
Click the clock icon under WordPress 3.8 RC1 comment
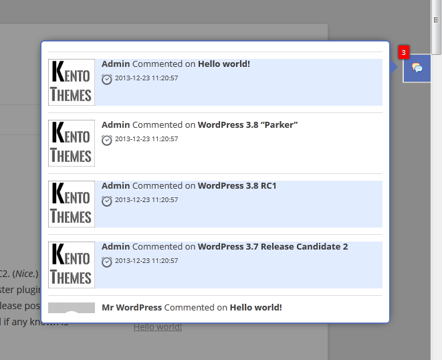coord(107,201)
